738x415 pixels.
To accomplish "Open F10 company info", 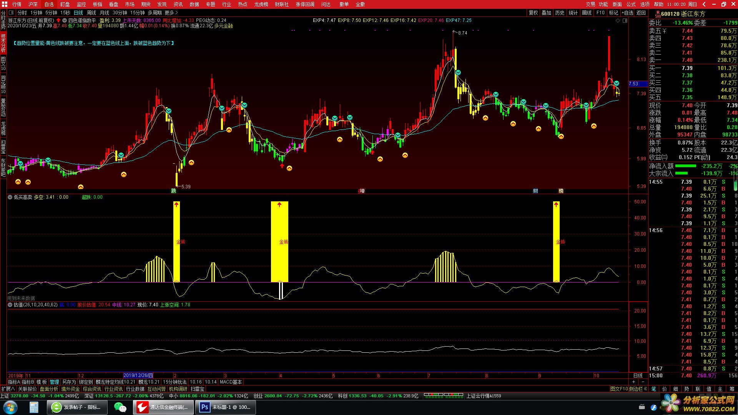I will 600,13.
